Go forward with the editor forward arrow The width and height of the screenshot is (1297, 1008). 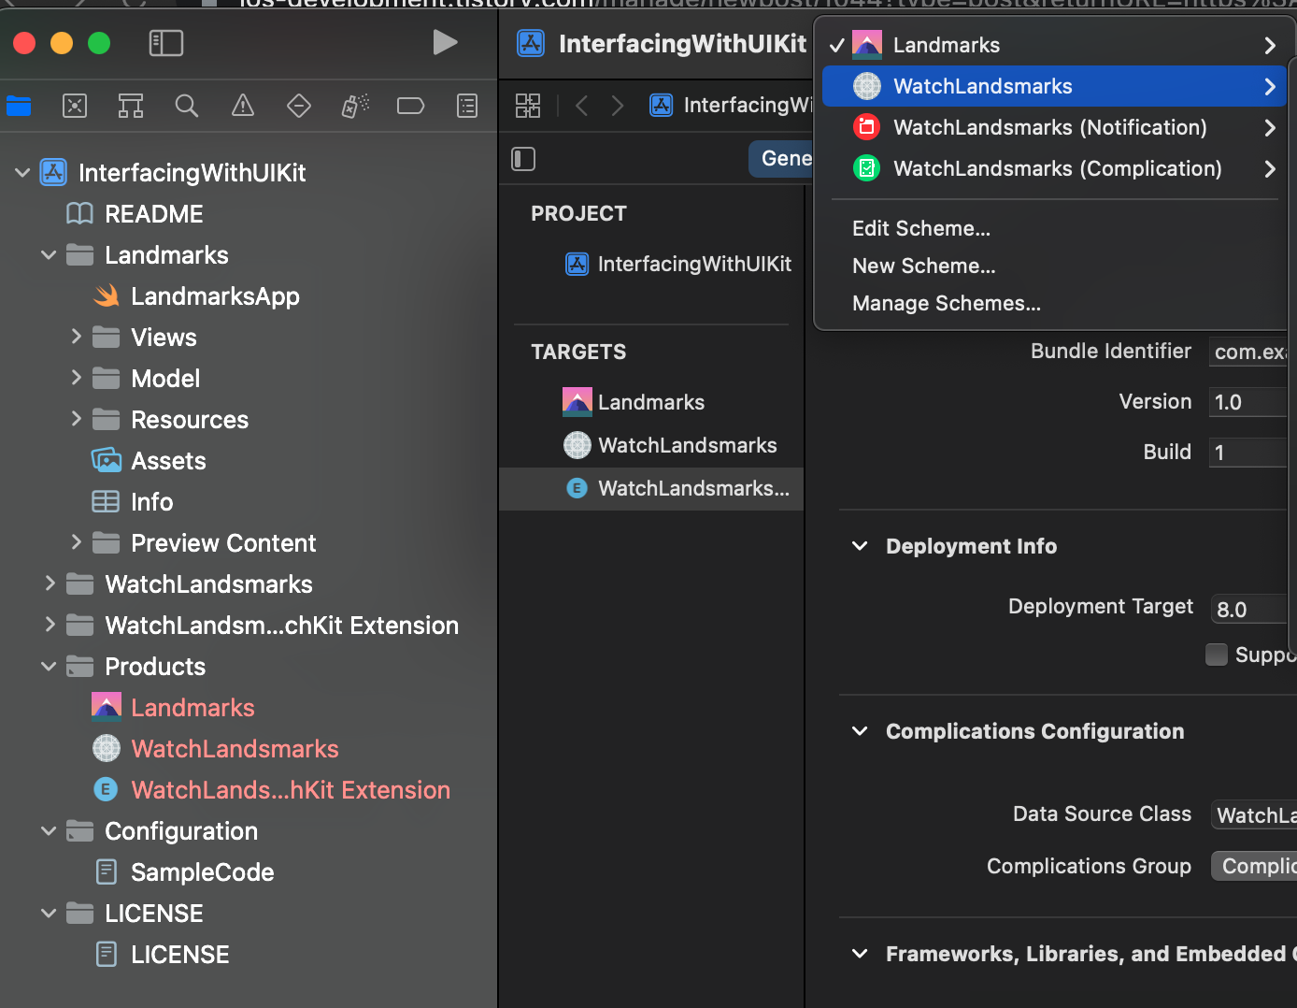[x=617, y=106]
